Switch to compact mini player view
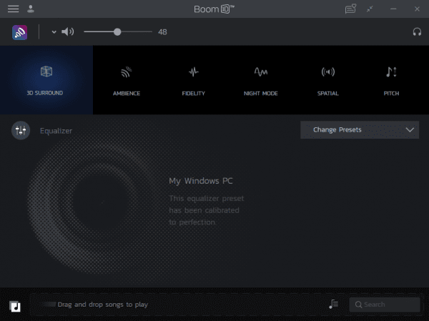 (x=370, y=9)
